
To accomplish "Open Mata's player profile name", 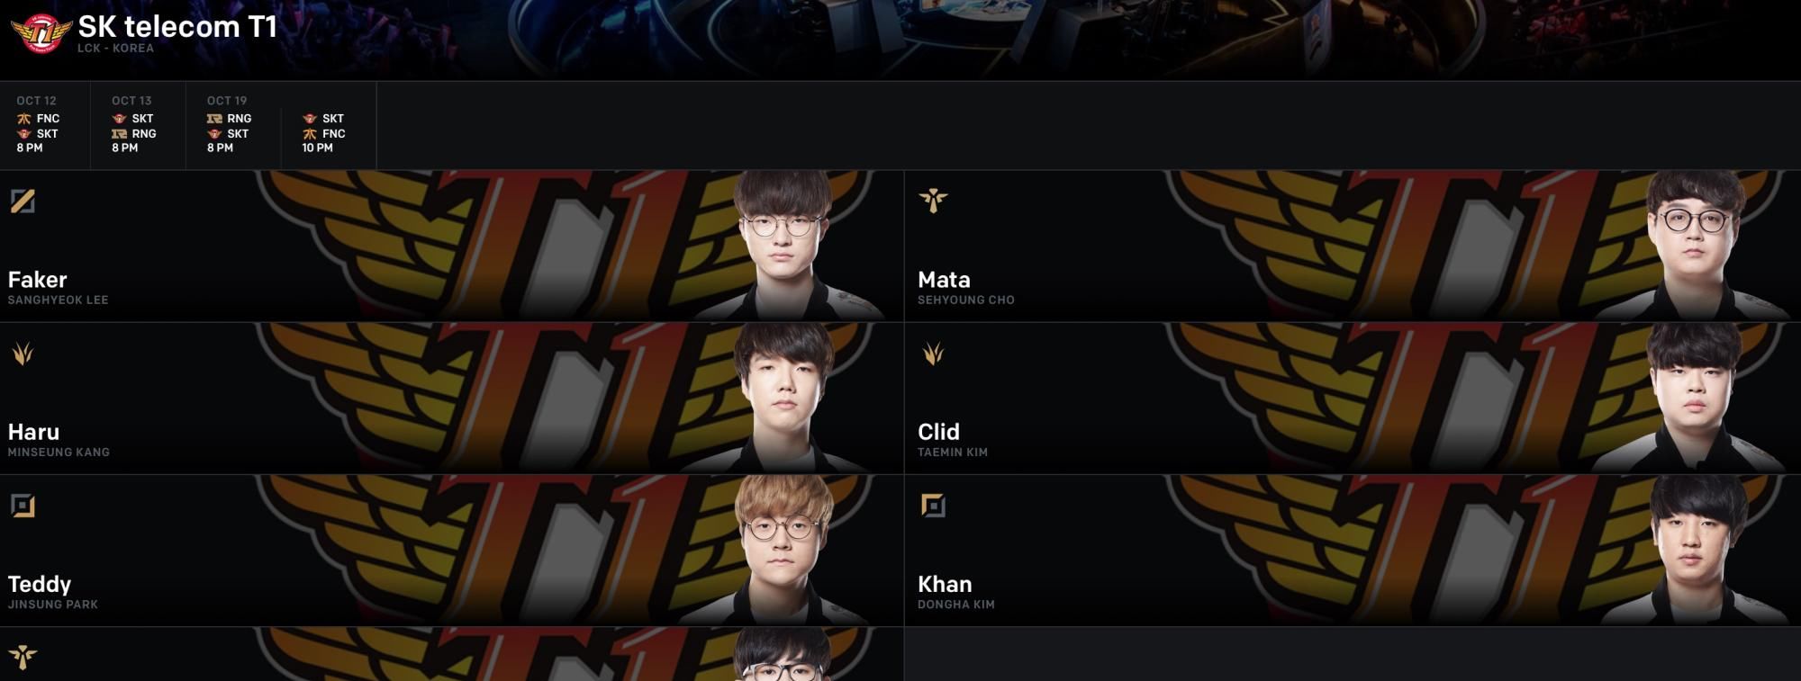I will pyautogui.click(x=944, y=279).
